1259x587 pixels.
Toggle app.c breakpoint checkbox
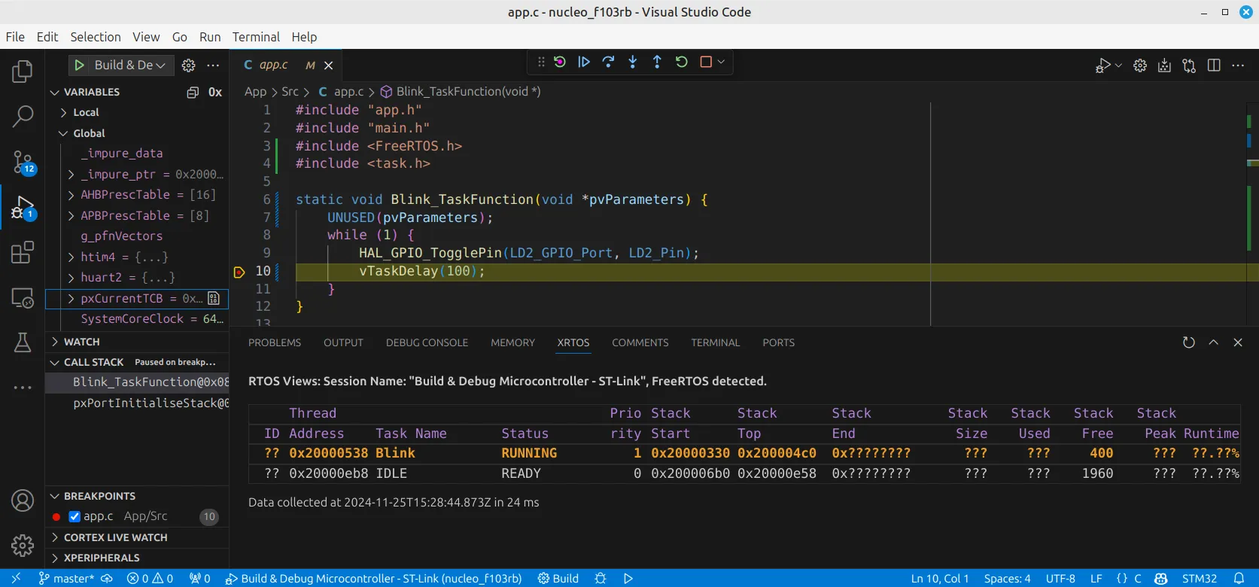tap(75, 516)
